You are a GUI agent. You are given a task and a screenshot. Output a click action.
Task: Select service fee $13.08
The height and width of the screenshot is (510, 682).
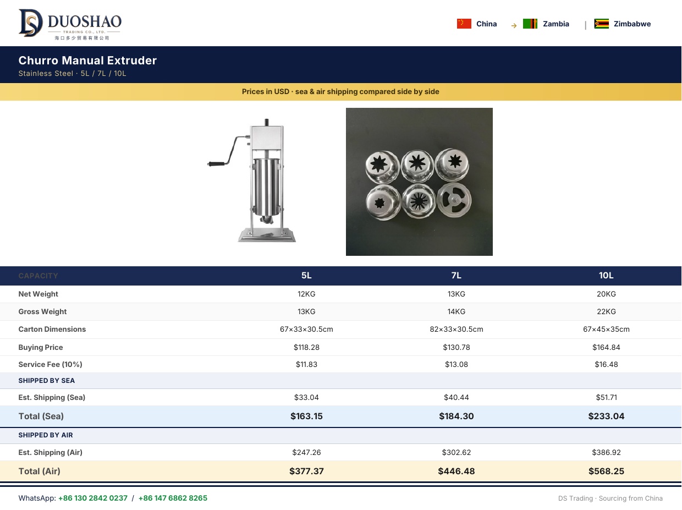457,364
